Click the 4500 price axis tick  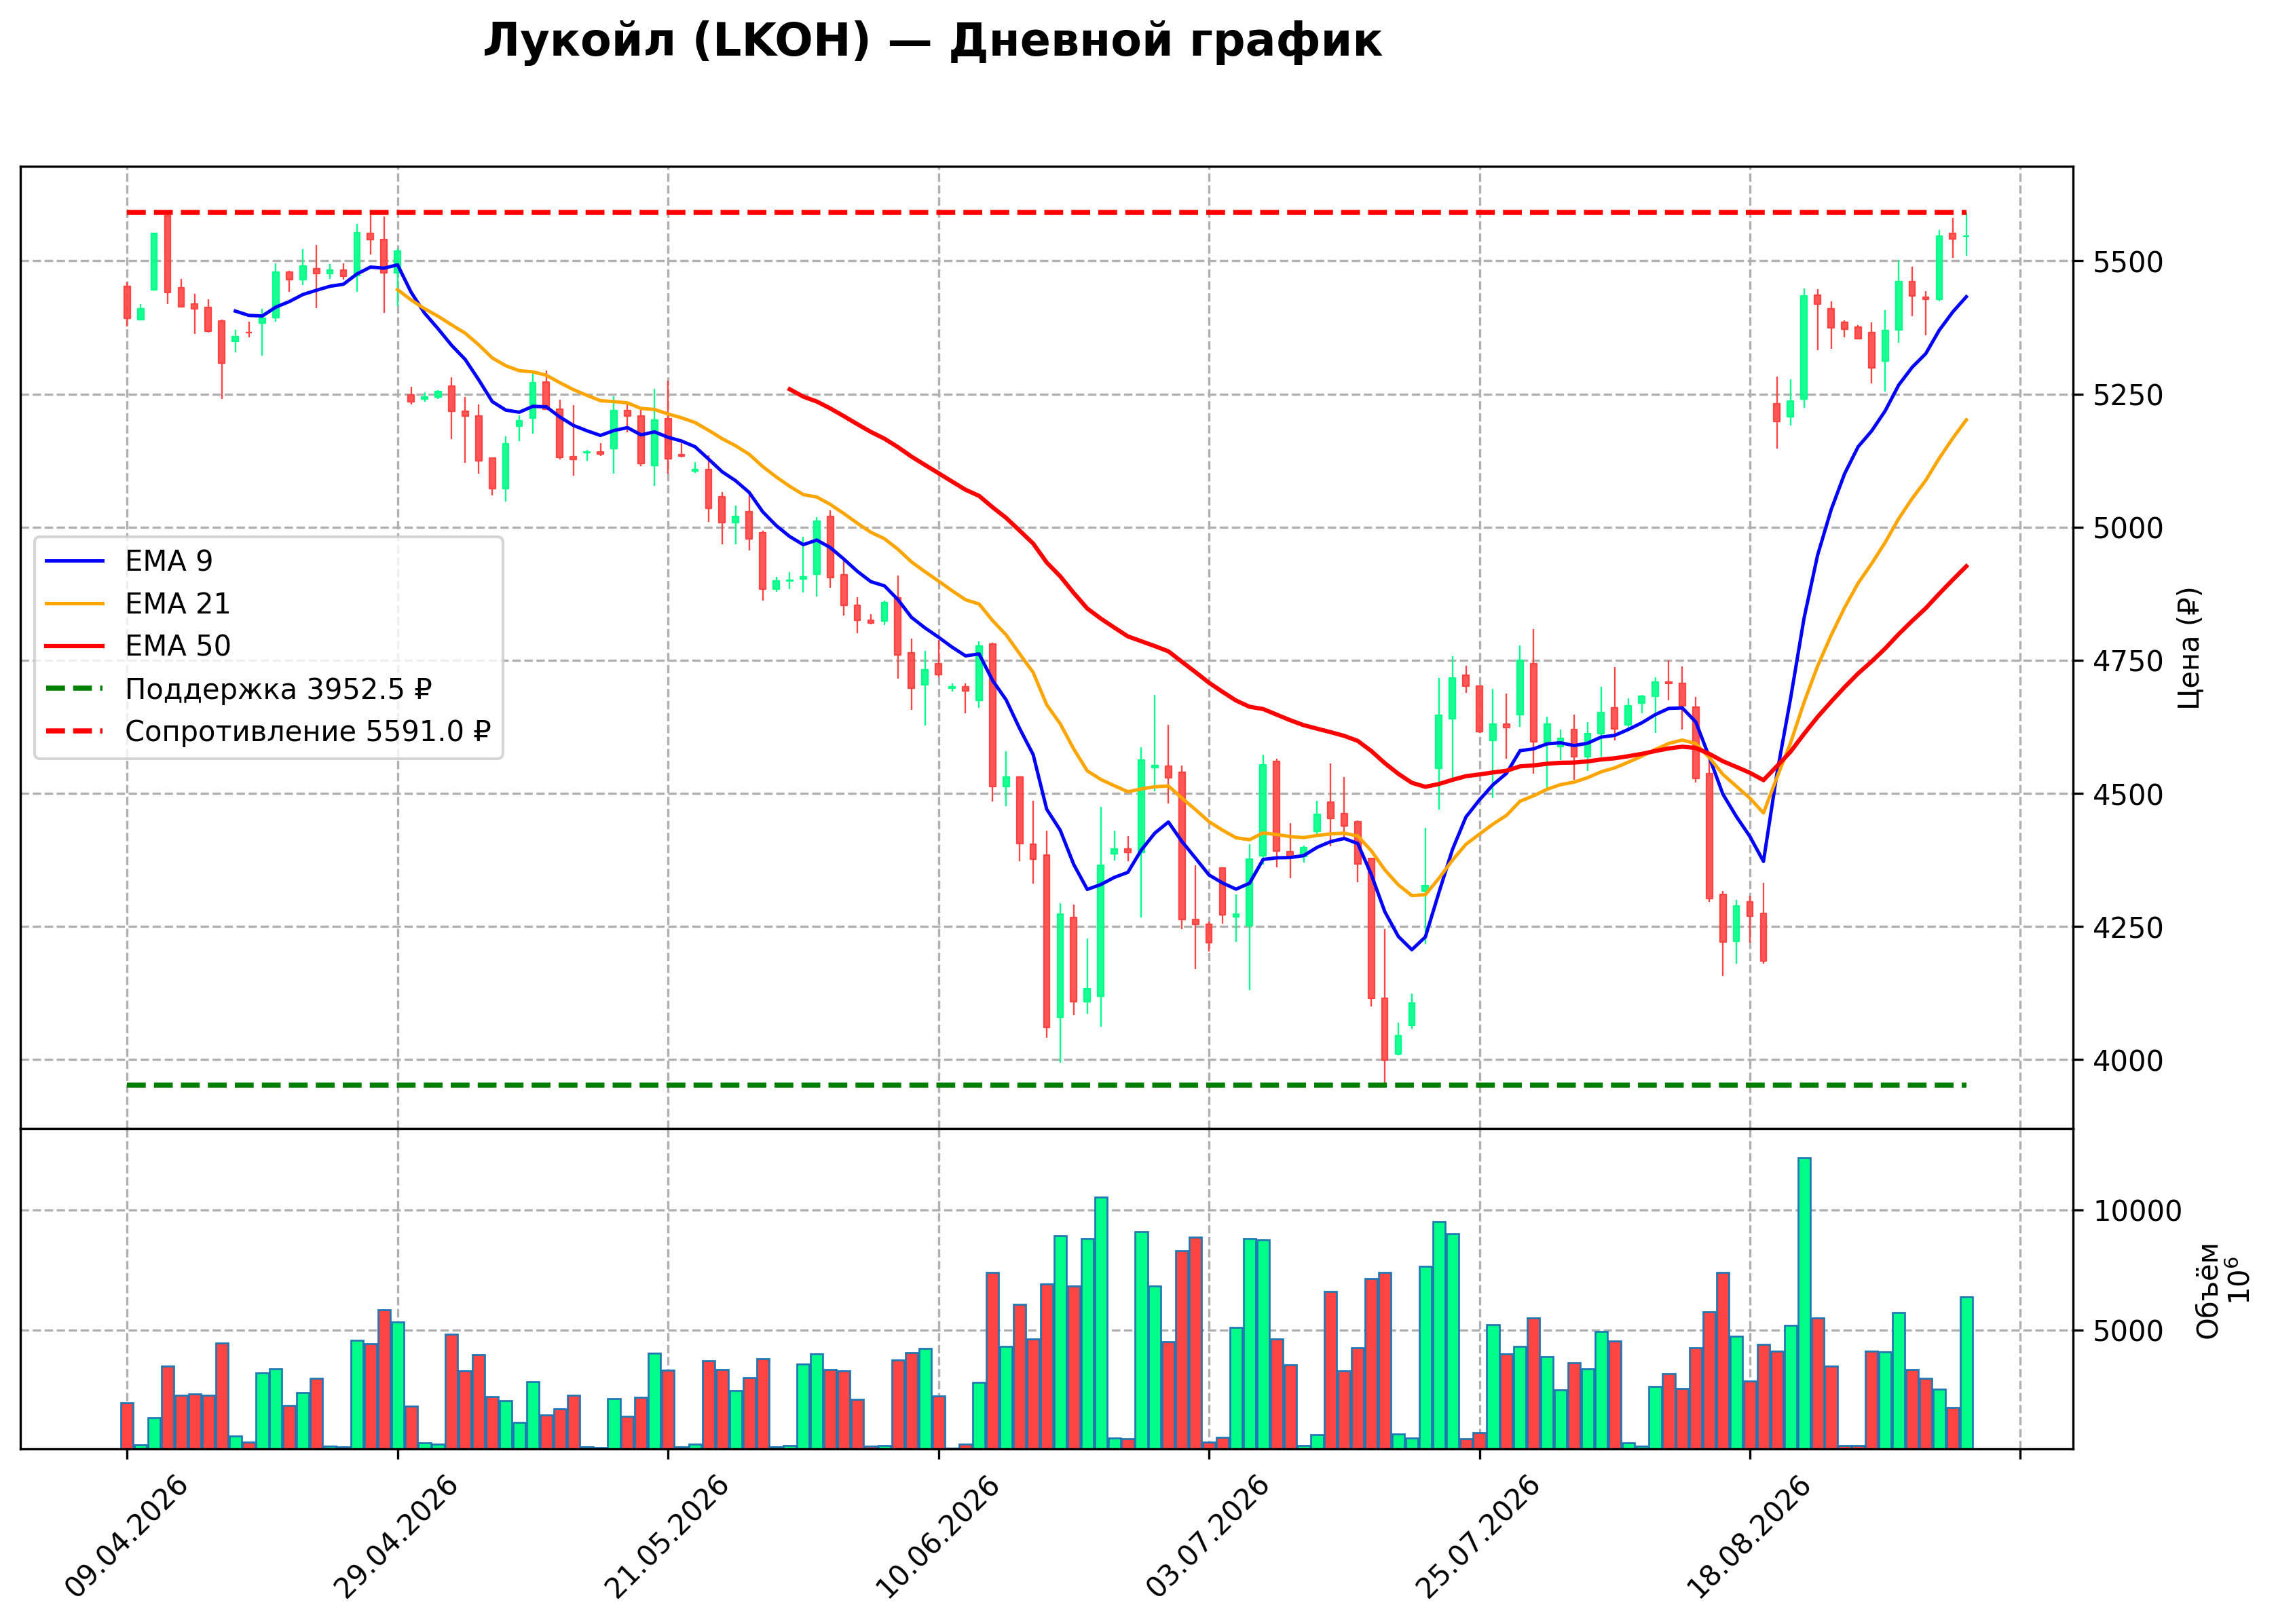coord(2128,794)
